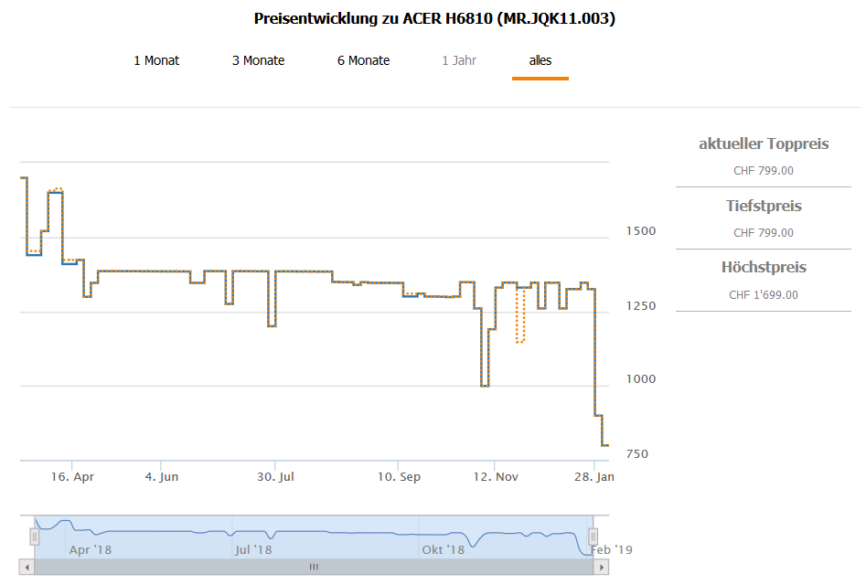Screen dimensions: 866x585
Task: Show the 6 Monate price history
Action: click(363, 60)
